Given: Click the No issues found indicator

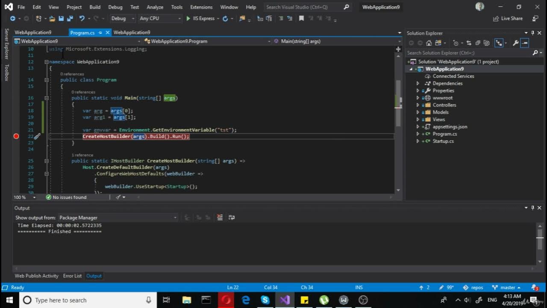Looking at the screenshot, I should click(x=66, y=197).
